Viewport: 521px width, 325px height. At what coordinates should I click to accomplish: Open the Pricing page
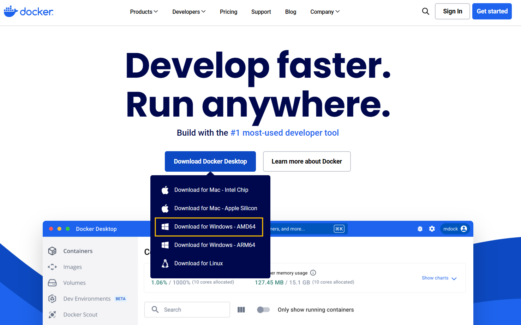tap(228, 12)
